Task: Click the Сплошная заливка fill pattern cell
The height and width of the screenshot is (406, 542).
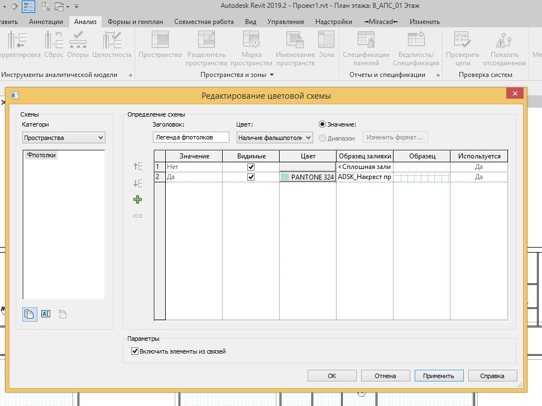Action: coord(364,167)
